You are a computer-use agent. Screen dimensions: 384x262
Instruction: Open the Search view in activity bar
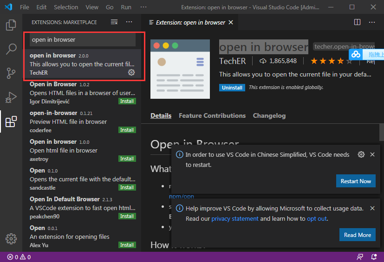[x=11, y=49]
